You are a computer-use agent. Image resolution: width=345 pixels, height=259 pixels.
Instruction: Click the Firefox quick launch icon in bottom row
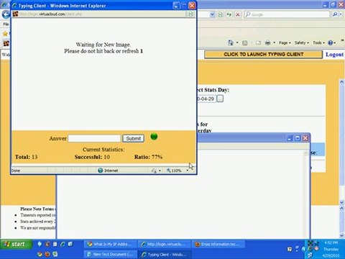(47, 254)
